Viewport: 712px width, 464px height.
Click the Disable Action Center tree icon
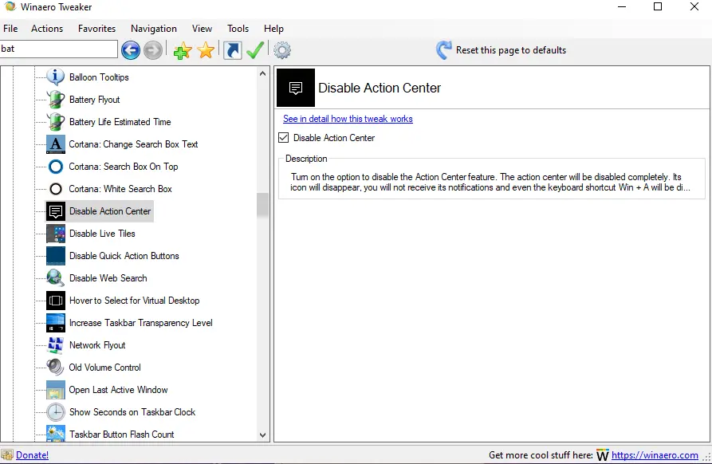(55, 211)
